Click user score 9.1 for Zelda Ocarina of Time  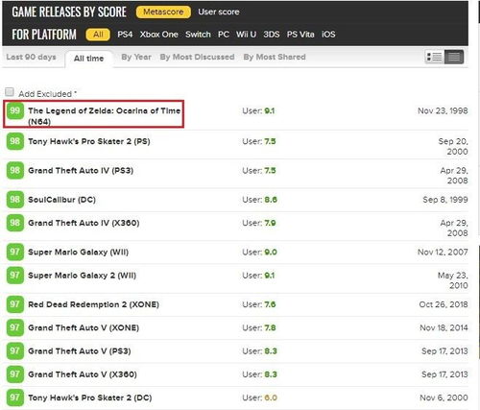tap(270, 111)
